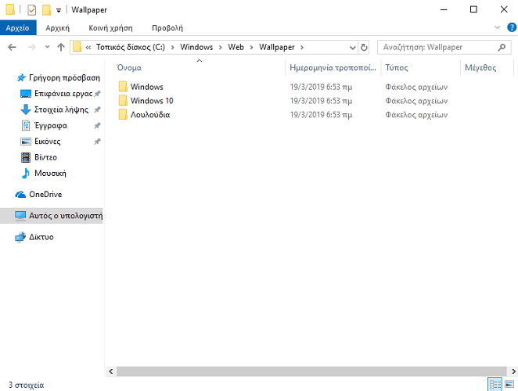Image resolution: width=518 pixels, height=391 pixels.
Task: Expand the ribbon with the chevron
Action: point(497,27)
